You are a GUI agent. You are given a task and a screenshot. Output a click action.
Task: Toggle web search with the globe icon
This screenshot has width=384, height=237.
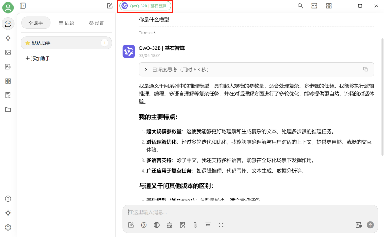pyautogui.click(x=157, y=225)
